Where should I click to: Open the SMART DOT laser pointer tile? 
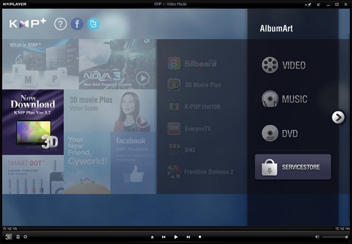(33, 175)
